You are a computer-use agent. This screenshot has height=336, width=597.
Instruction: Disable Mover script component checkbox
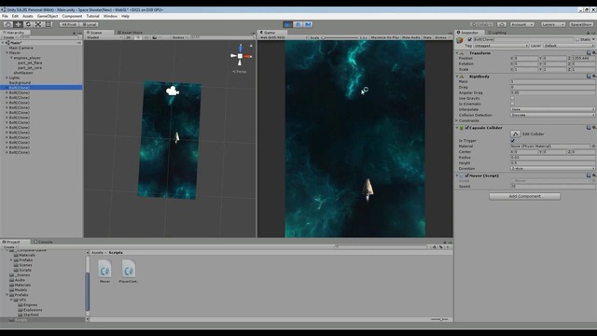(466, 175)
